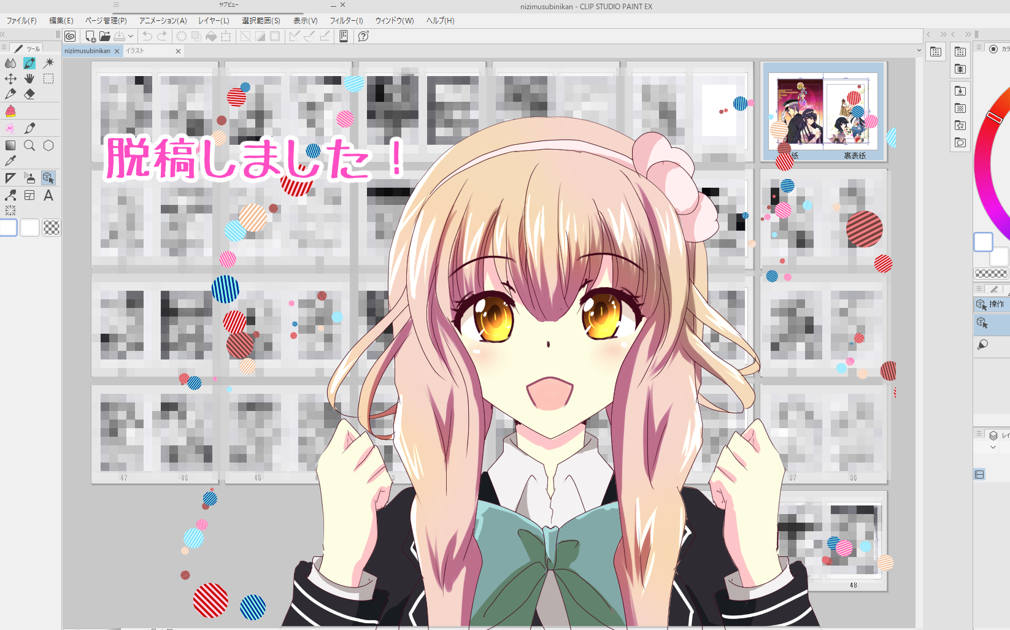The image size is (1010, 630).
Task: Select the cover page thumbnail labeled 裏表紙
Action: point(850,112)
